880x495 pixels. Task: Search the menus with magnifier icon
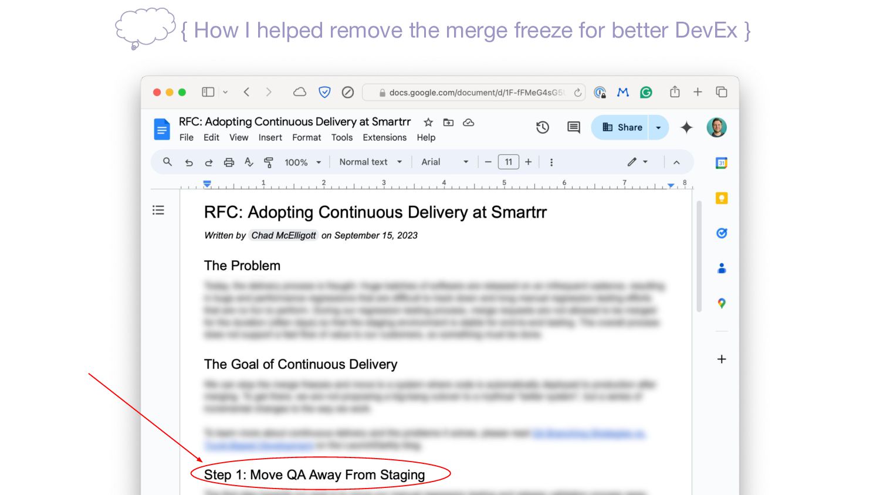pyautogui.click(x=167, y=162)
